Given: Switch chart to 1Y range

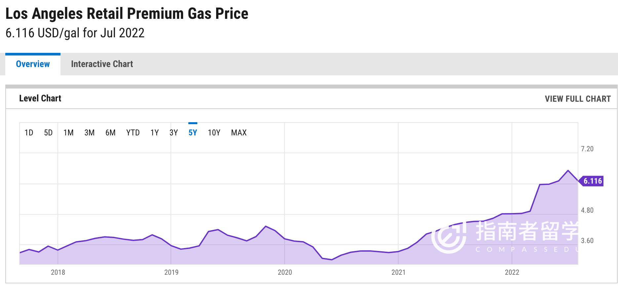Looking at the screenshot, I should click(154, 133).
